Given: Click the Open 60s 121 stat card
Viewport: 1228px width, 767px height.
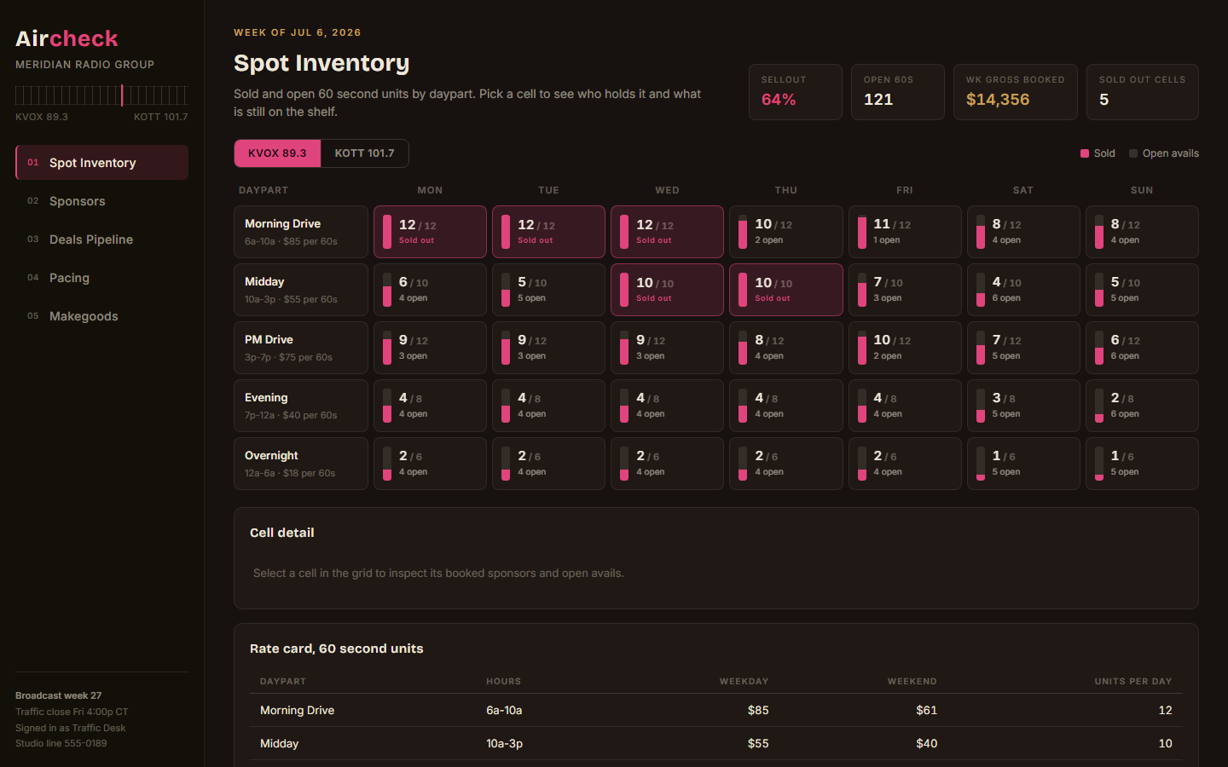Looking at the screenshot, I should click(x=897, y=92).
